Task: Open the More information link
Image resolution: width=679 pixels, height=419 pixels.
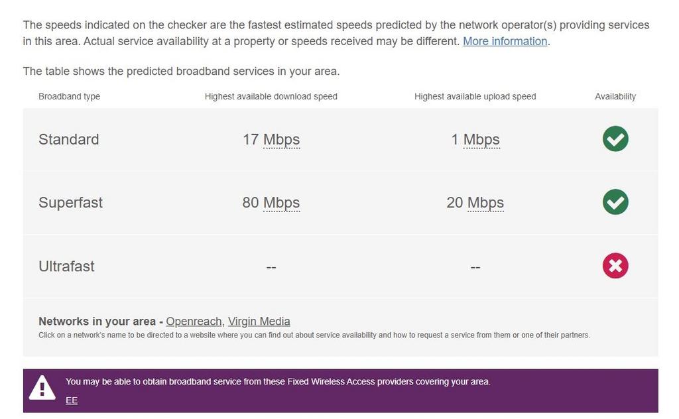Action: [x=505, y=41]
